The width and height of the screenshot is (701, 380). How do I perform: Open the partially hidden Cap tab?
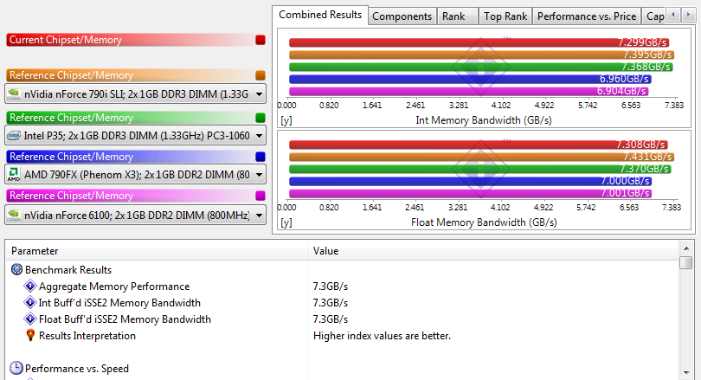(653, 16)
